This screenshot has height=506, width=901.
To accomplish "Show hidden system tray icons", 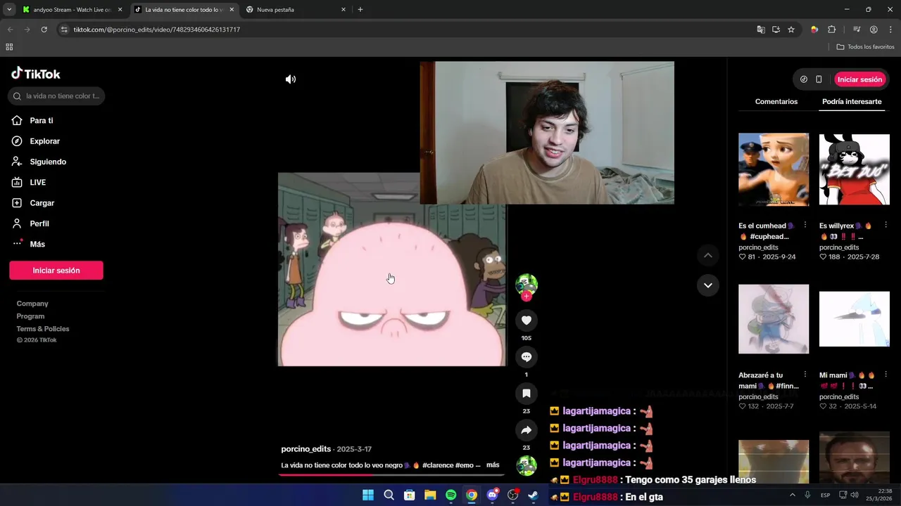I will [x=792, y=495].
